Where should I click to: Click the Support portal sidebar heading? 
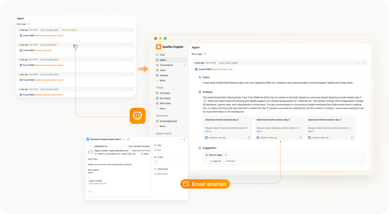click(x=164, y=133)
